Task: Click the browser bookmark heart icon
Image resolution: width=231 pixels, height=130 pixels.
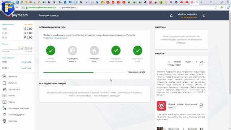Action: [216, 8]
